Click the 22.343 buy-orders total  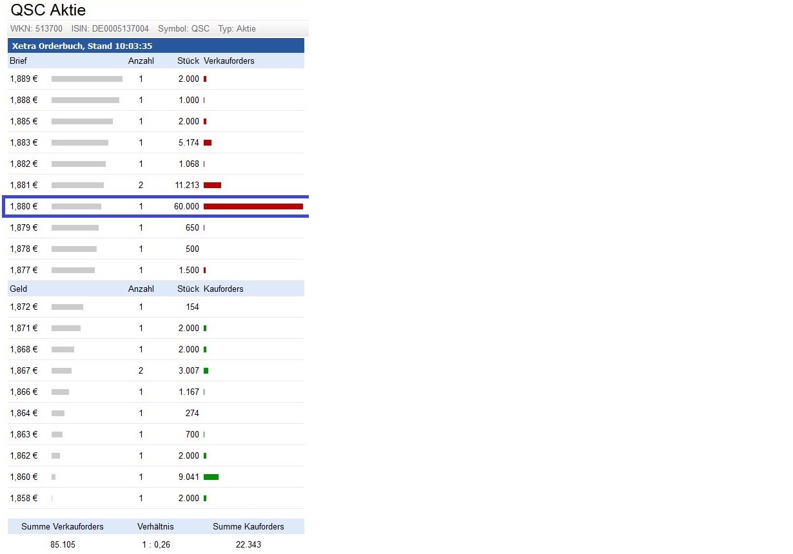pos(248,545)
